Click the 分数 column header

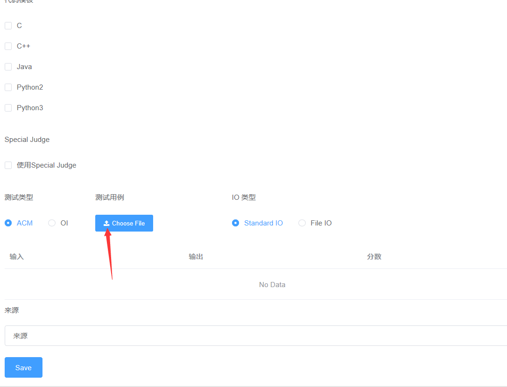[x=374, y=257]
